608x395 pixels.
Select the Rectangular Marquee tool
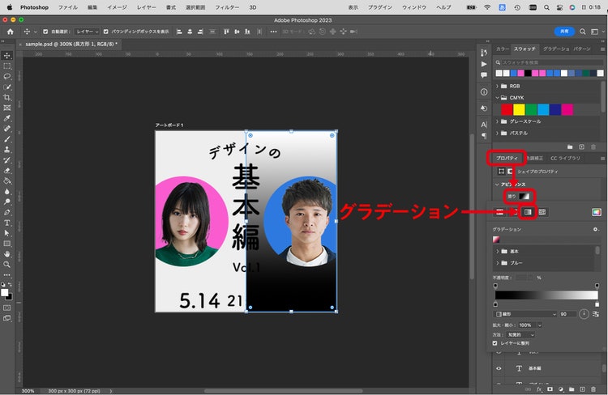click(7, 66)
